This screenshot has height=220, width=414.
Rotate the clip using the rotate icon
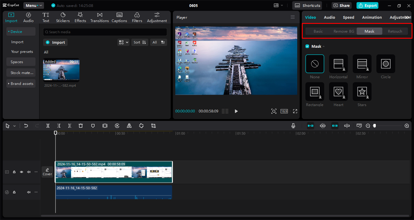tap(141, 126)
